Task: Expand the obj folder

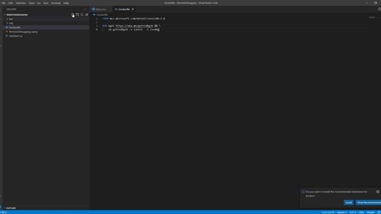Action: [x=11, y=23]
